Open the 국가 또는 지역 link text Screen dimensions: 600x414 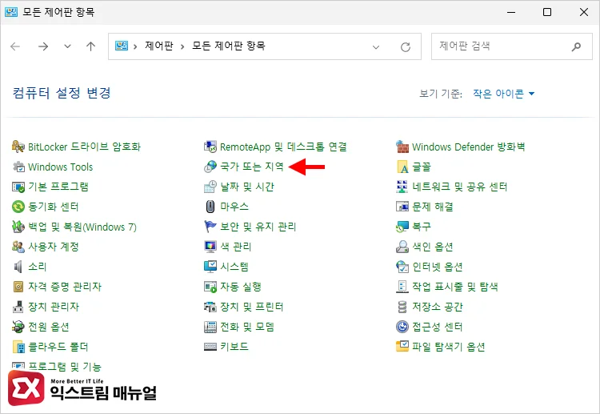(252, 167)
